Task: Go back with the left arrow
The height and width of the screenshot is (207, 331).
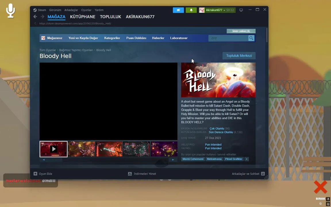Action: 35,16
